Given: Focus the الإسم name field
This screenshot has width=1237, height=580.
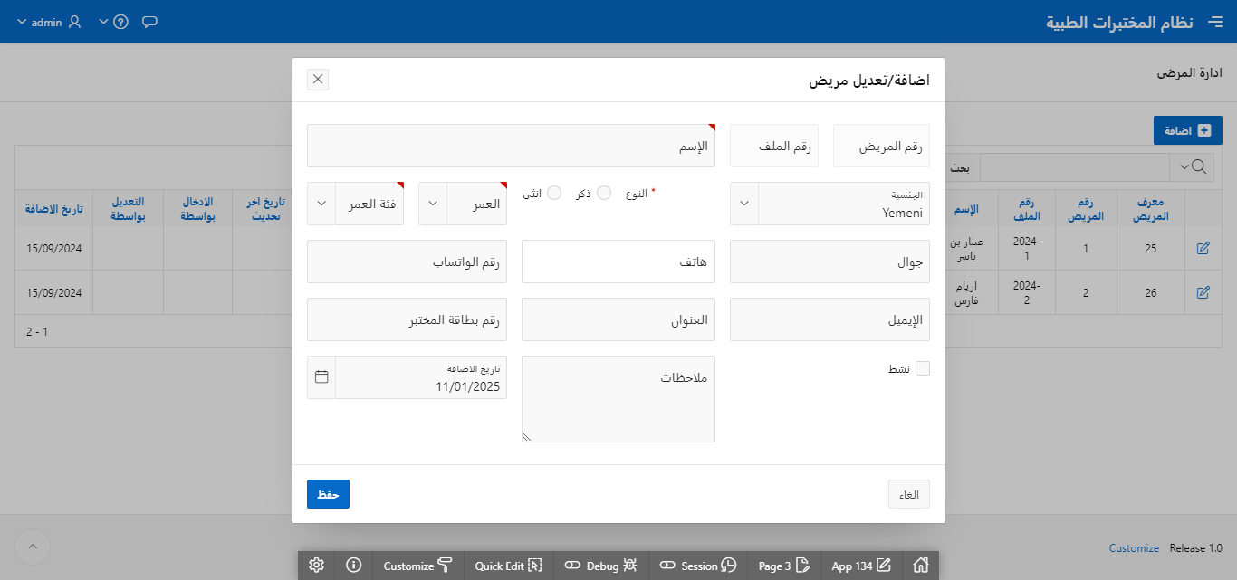Looking at the screenshot, I should click(512, 146).
